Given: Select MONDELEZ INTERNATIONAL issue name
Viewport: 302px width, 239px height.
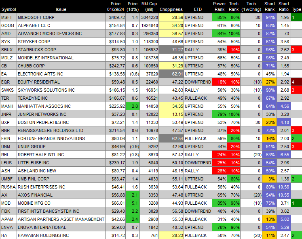Looking at the screenshot, I should tap(46, 58).
